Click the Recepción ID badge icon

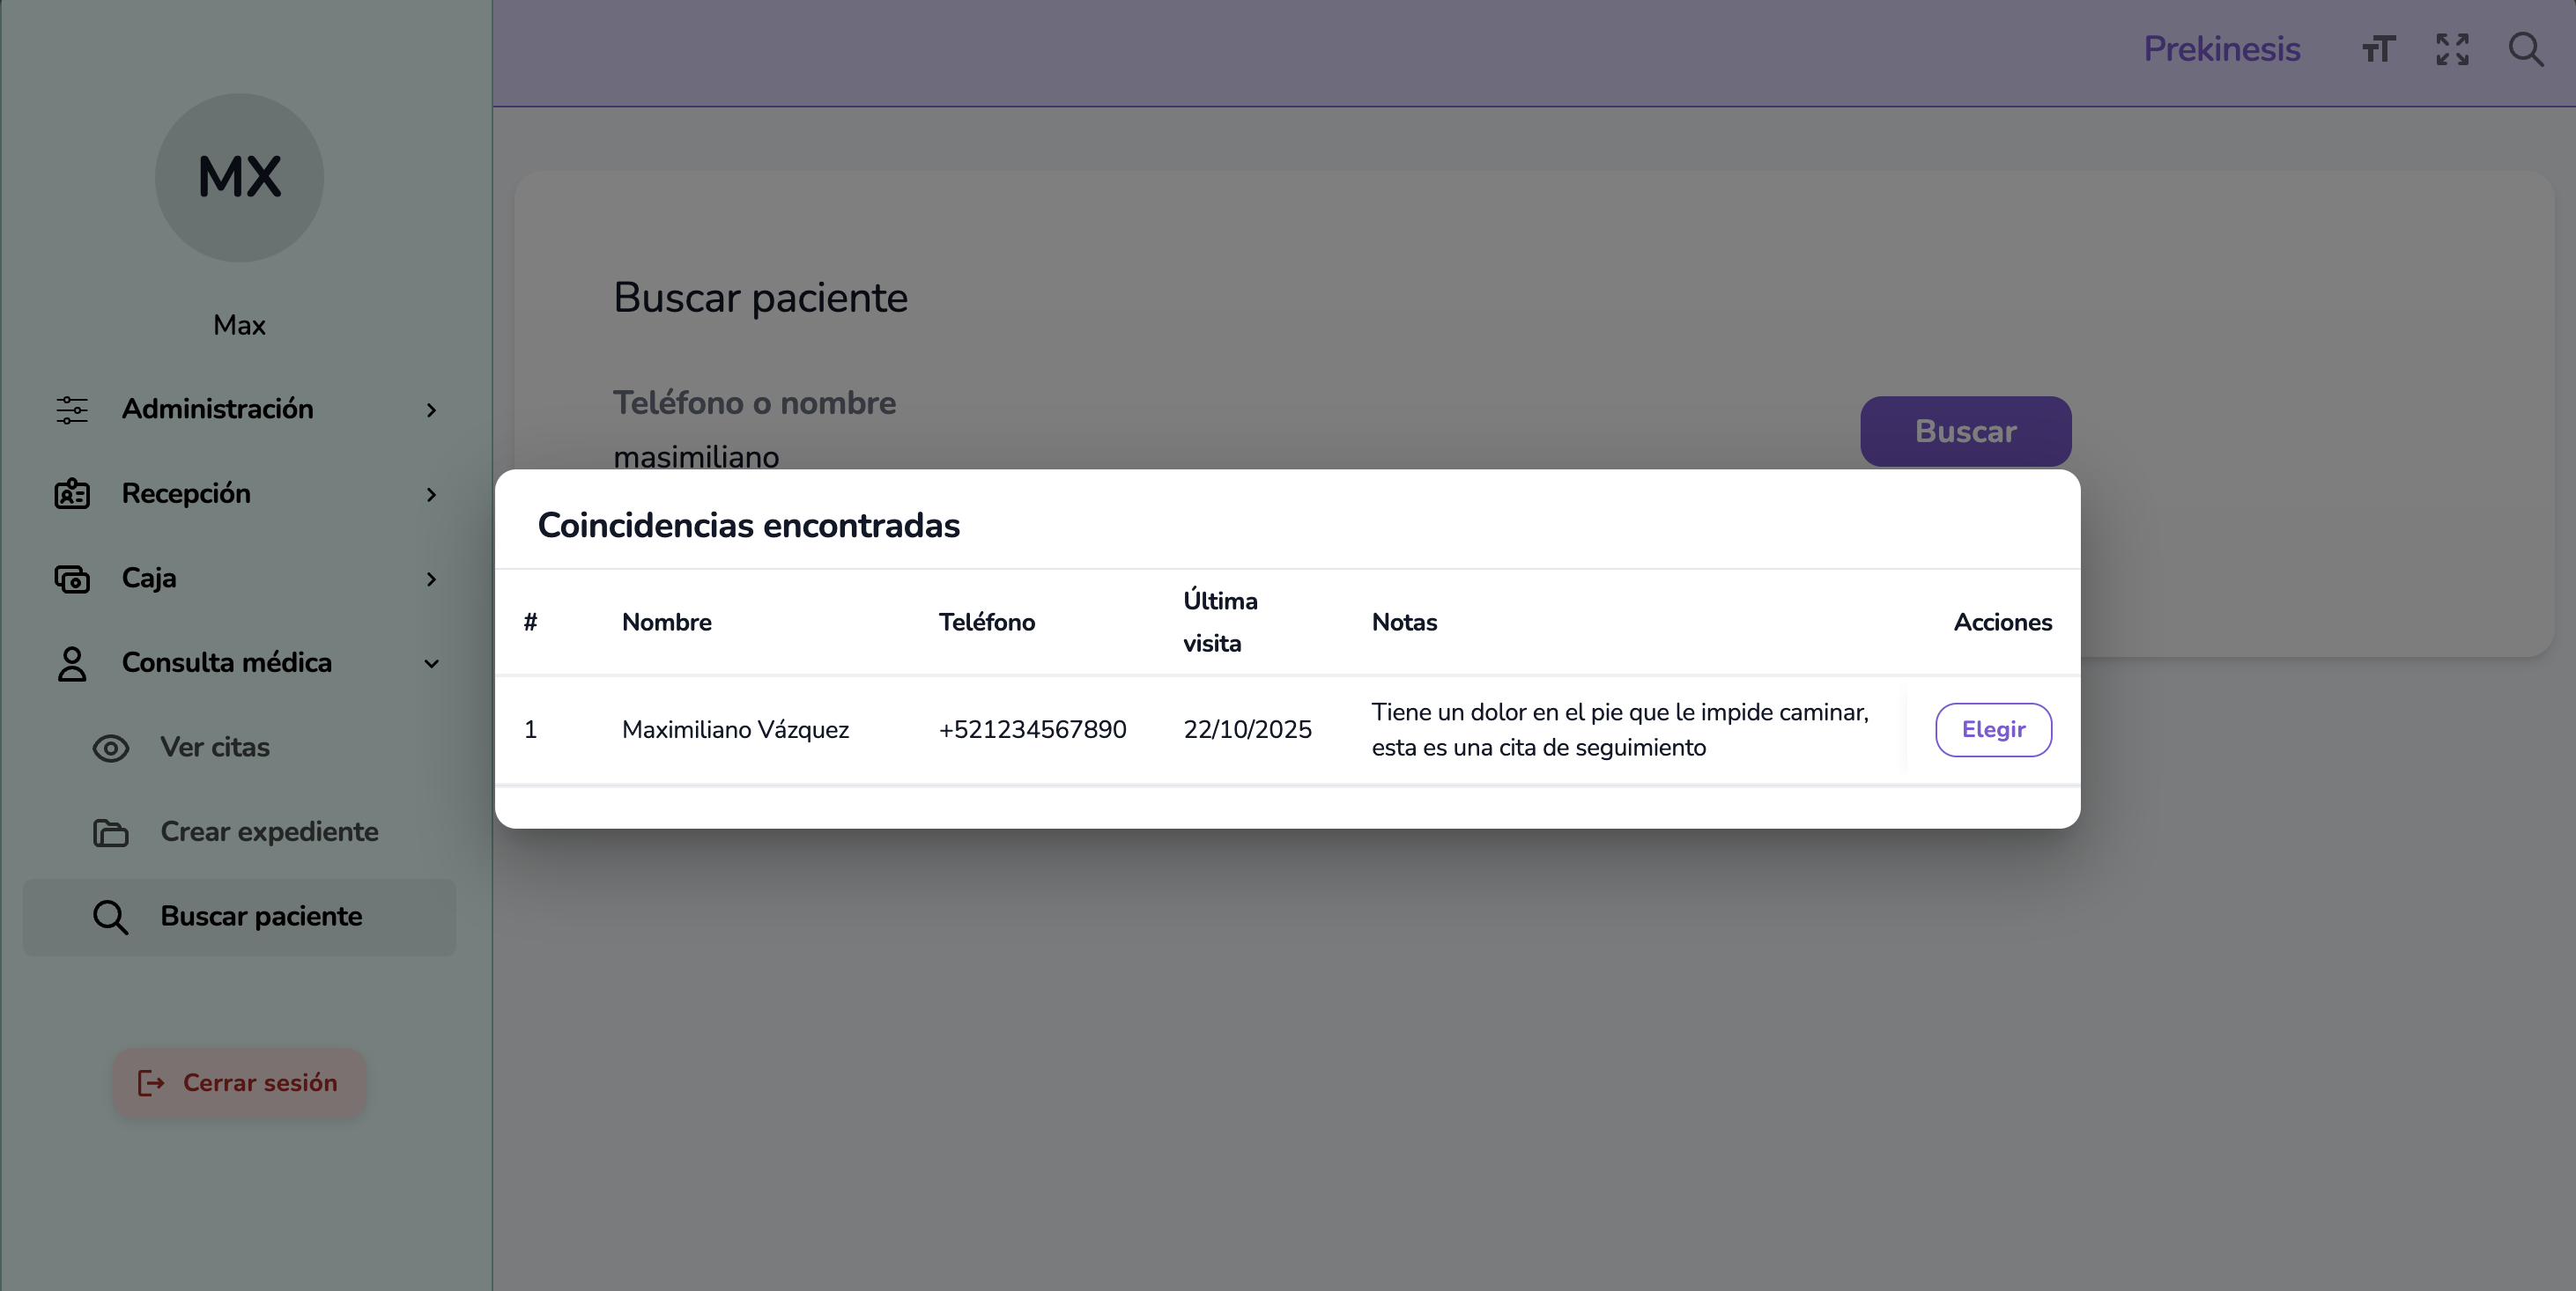click(72, 494)
